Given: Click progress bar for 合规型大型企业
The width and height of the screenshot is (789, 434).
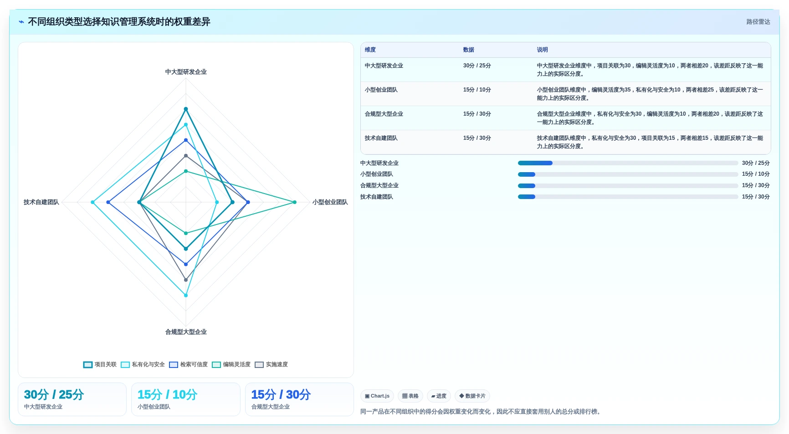Looking at the screenshot, I should (x=628, y=186).
